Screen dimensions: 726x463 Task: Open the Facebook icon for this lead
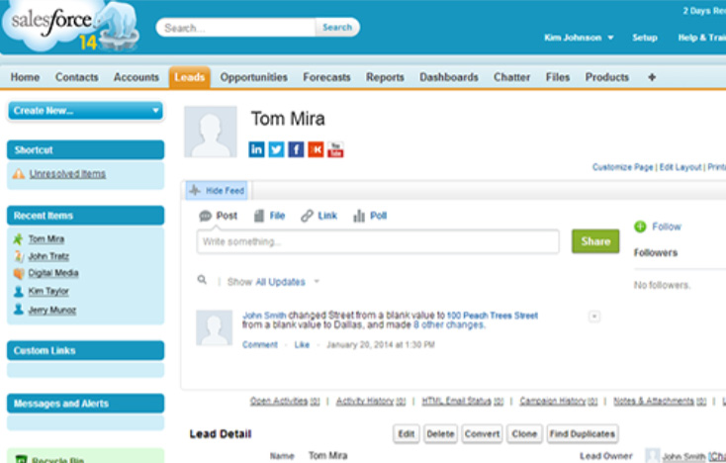[296, 149]
